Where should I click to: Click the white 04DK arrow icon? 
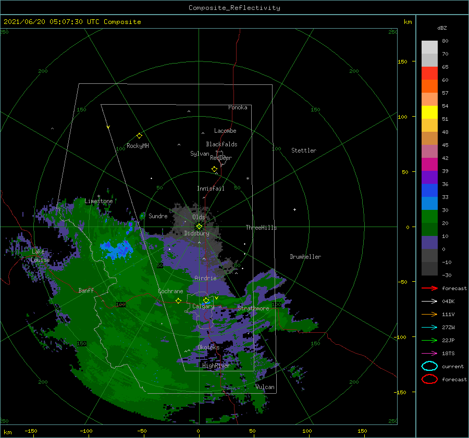point(429,301)
